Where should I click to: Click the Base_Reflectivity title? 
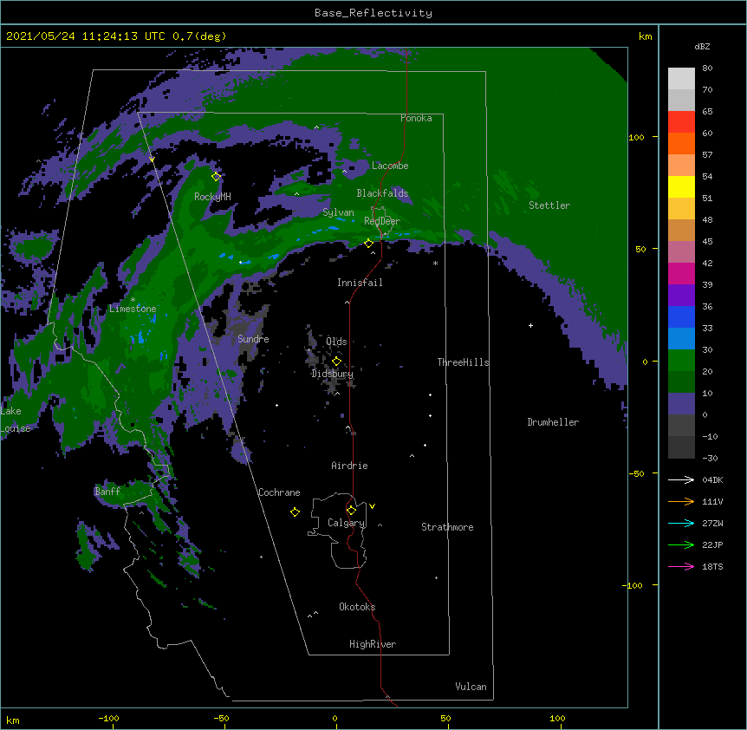[373, 13]
